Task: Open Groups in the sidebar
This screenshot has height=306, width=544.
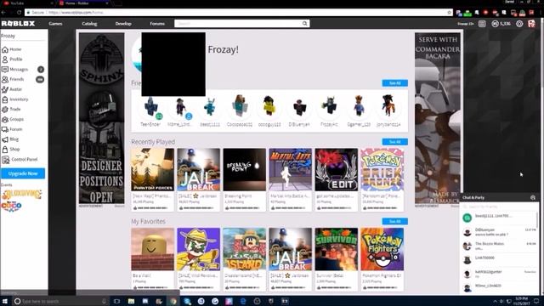Action: 13,119
